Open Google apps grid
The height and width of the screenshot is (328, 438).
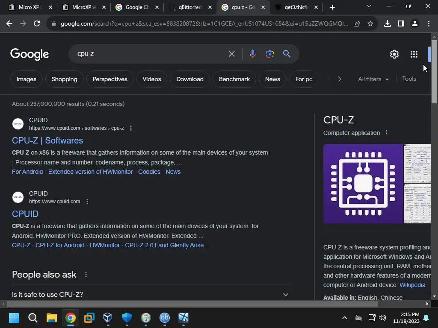(414, 54)
